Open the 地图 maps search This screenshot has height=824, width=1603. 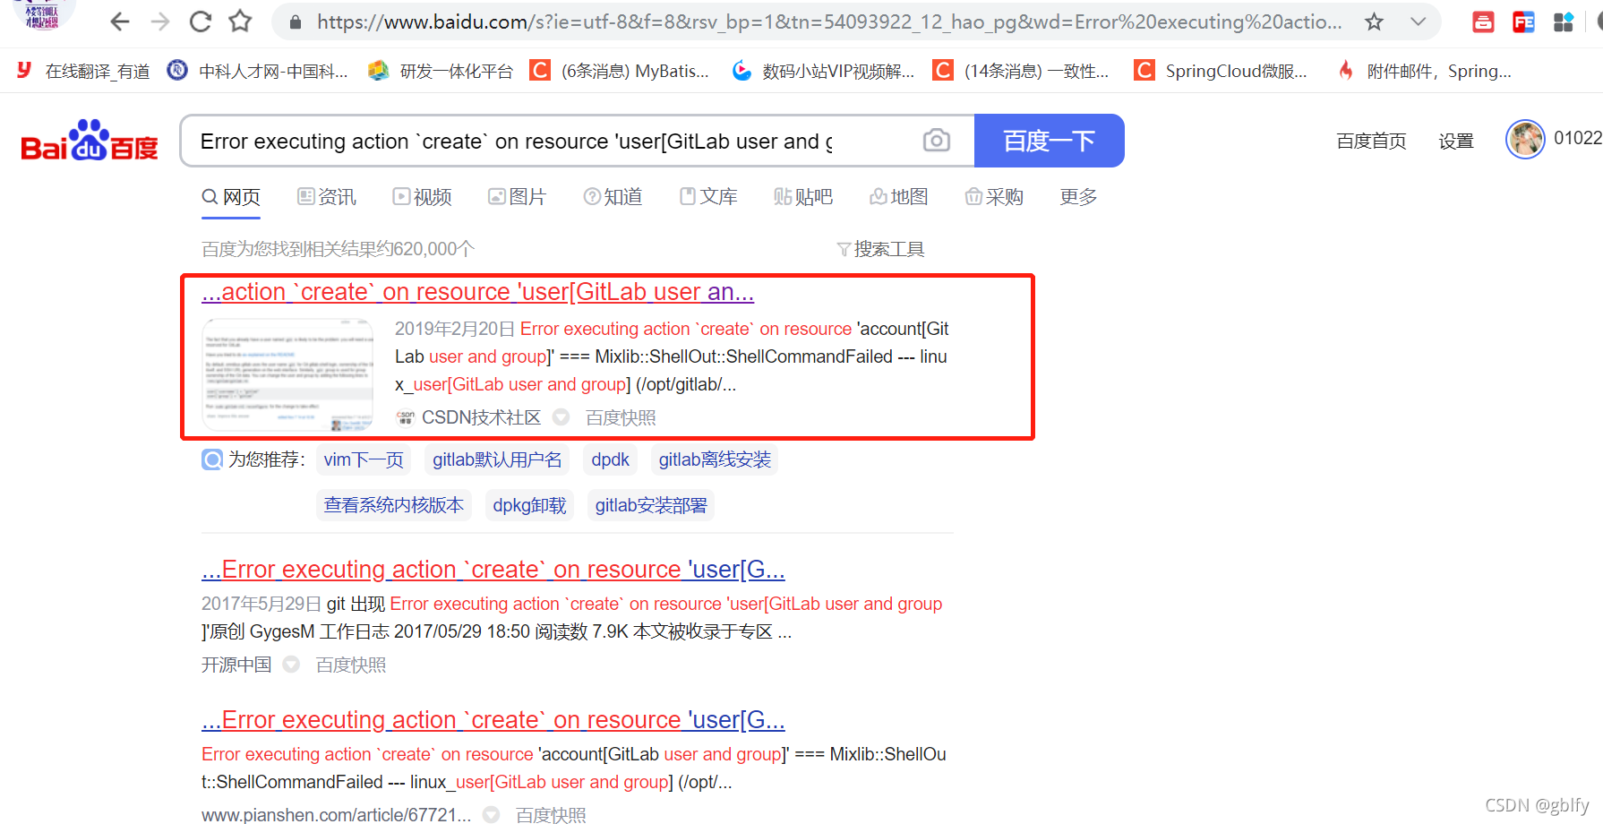[898, 196]
